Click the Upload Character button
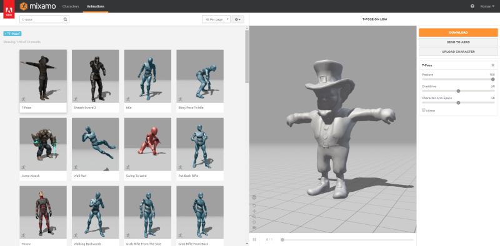The height and width of the screenshot is (246, 500). [458, 52]
